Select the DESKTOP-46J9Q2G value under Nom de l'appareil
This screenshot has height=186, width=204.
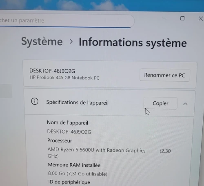click(69, 132)
